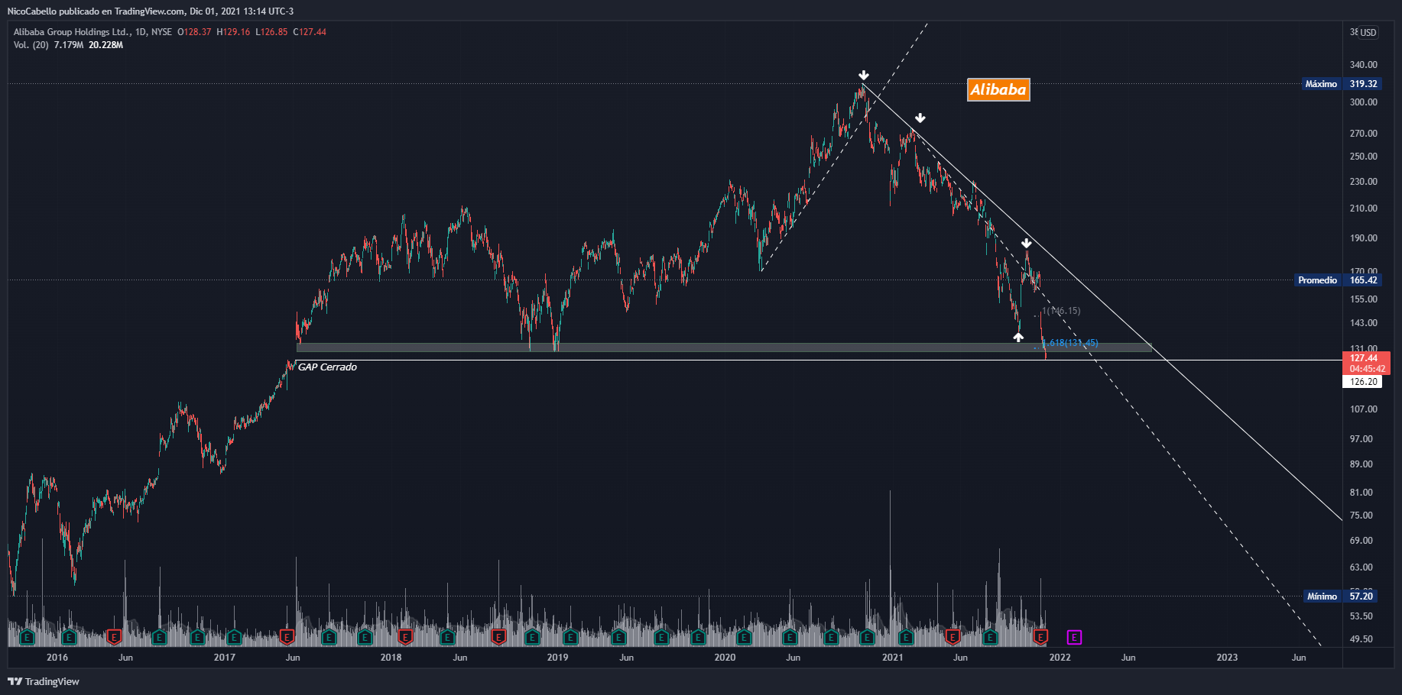
Task: Click the first green earnings marker at chart start
Action: (x=28, y=636)
